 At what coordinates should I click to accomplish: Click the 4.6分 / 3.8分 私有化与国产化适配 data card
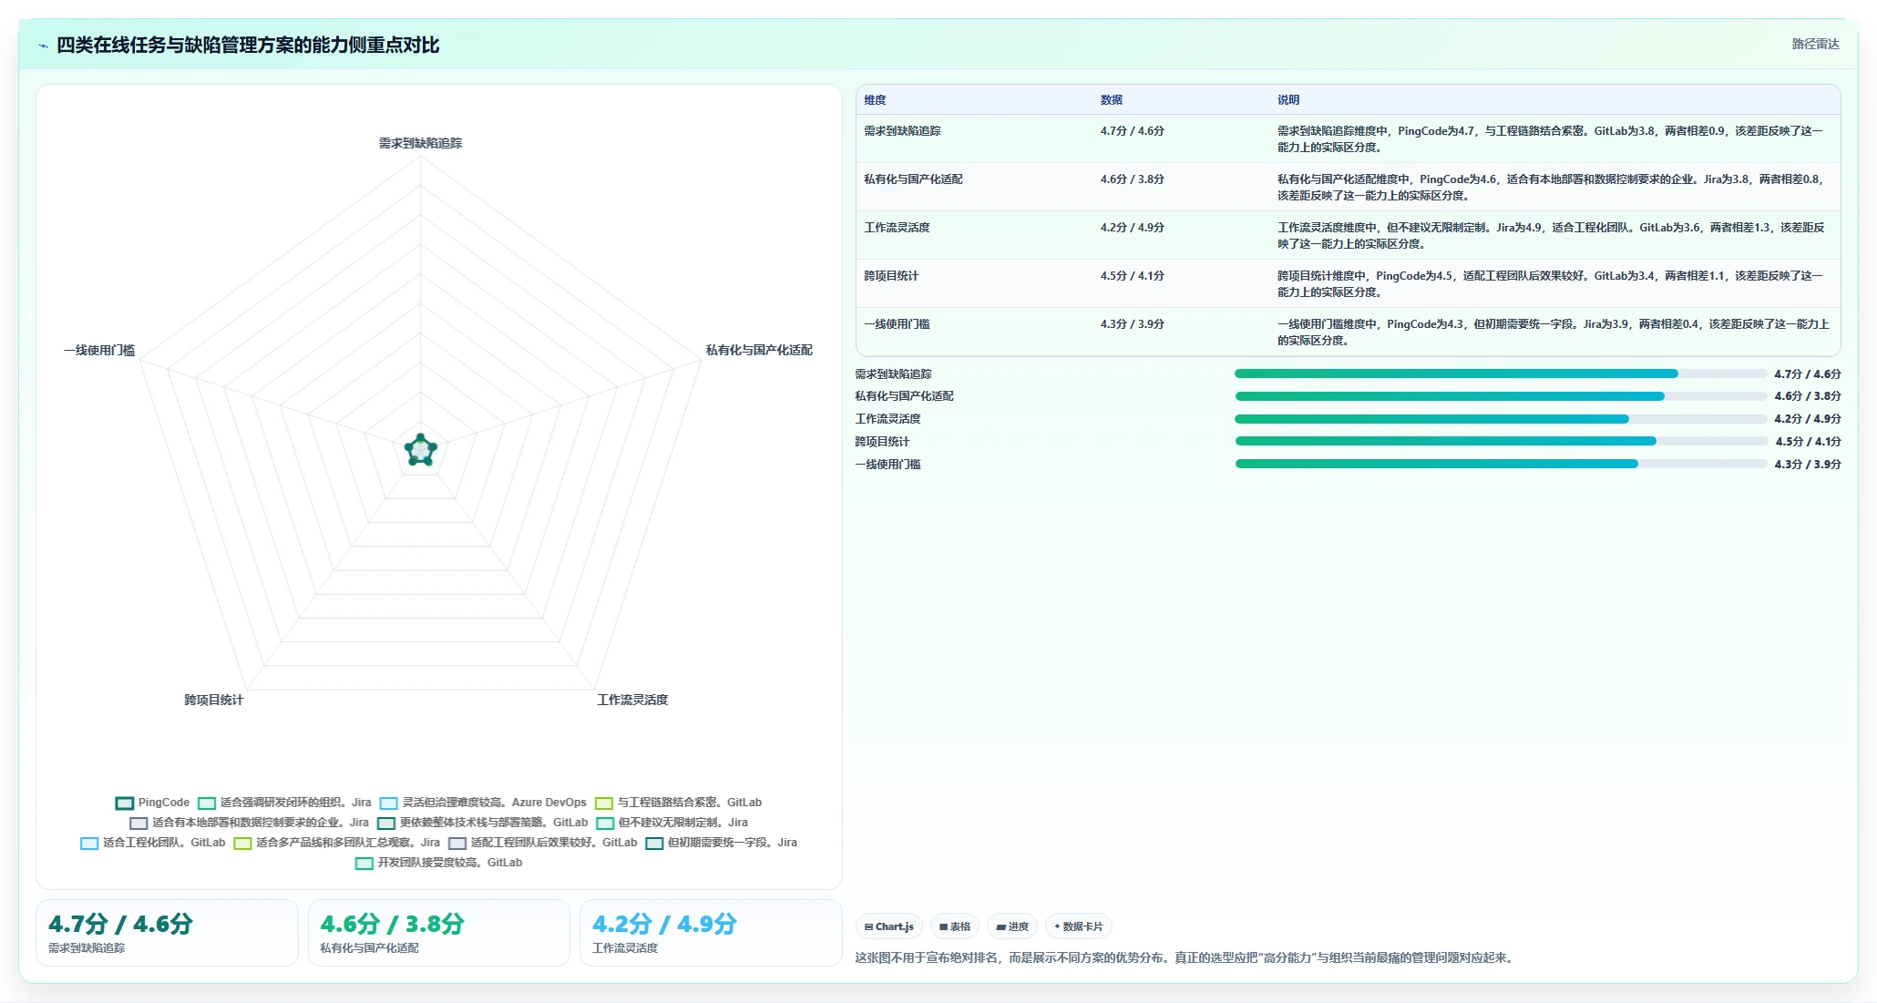pos(438,933)
